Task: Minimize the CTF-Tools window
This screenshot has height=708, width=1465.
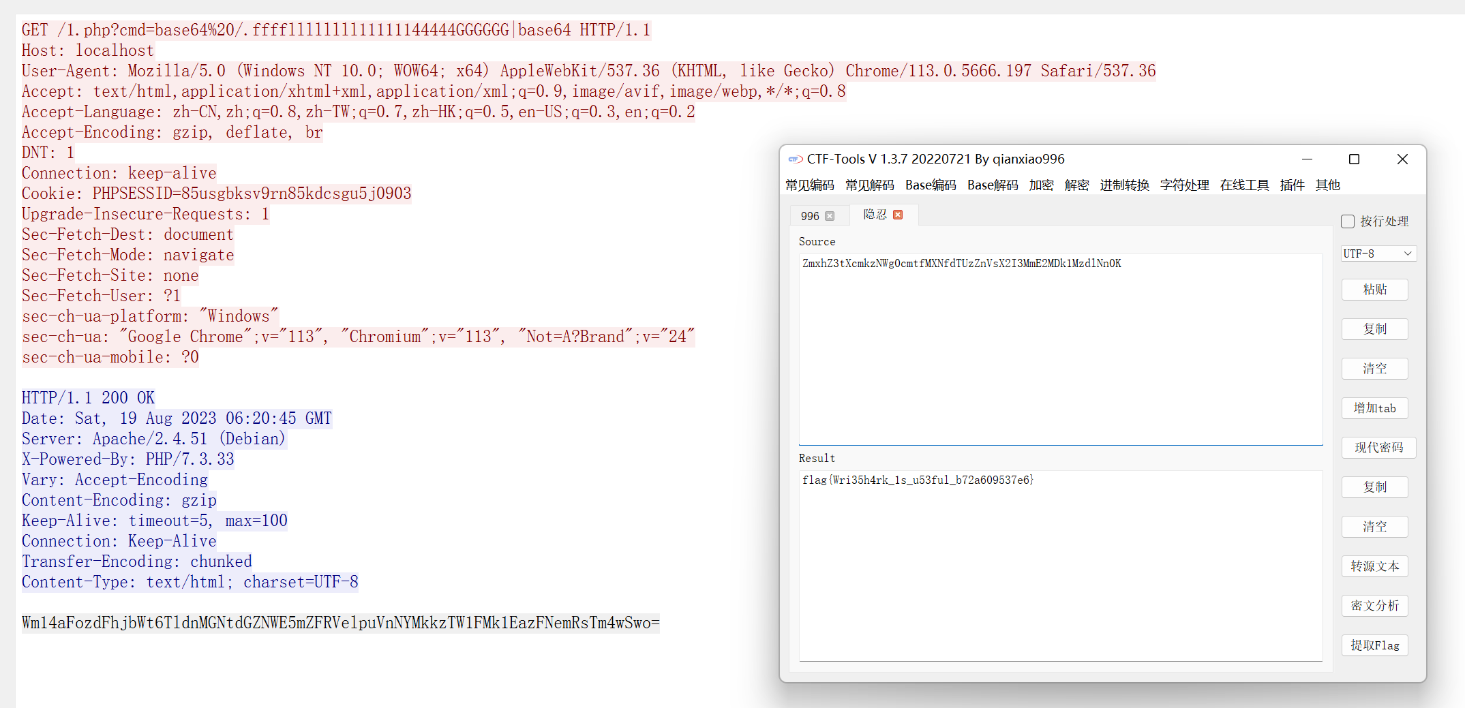Action: pyautogui.click(x=1307, y=159)
